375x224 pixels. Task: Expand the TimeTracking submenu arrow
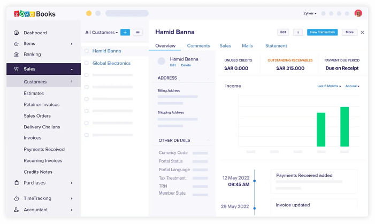72,198
